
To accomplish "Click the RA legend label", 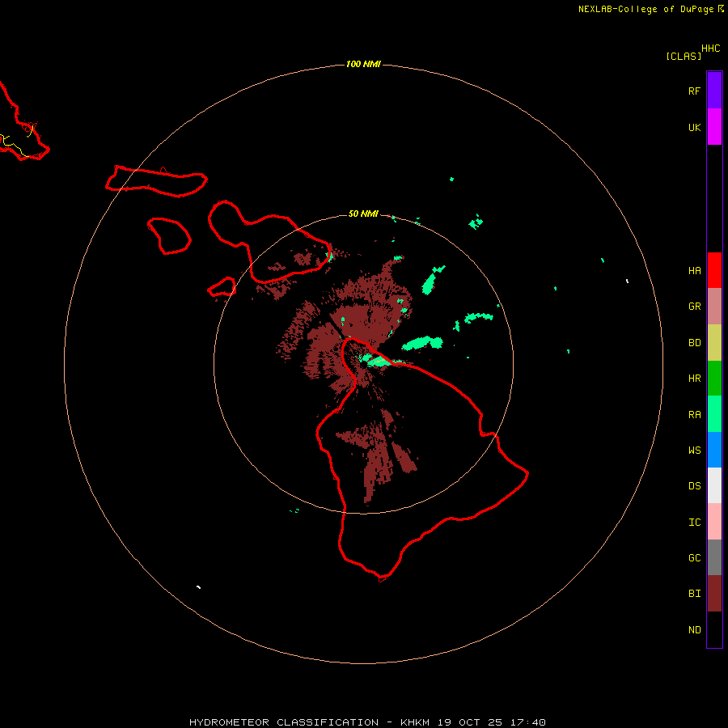I will pos(694,415).
